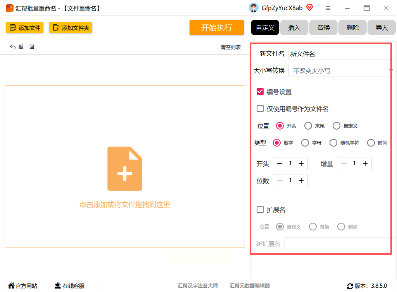The height and width of the screenshot is (292, 397).
Task: Choose 字母 numbering type
Action: [x=305, y=143]
